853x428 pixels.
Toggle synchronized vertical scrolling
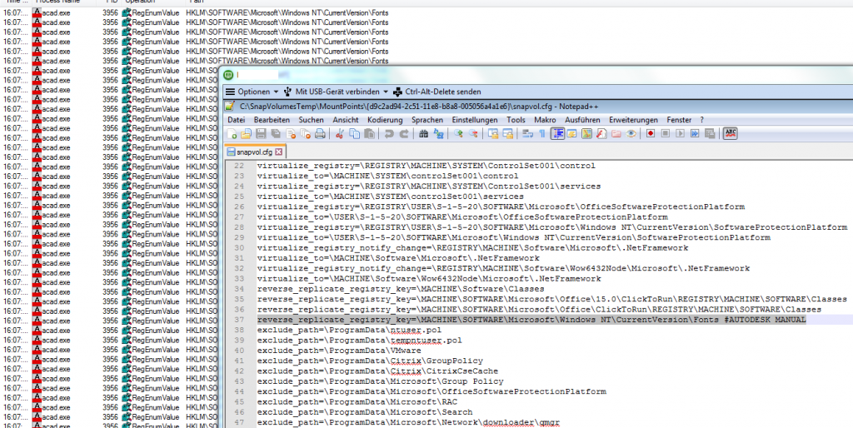click(x=493, y=134)
